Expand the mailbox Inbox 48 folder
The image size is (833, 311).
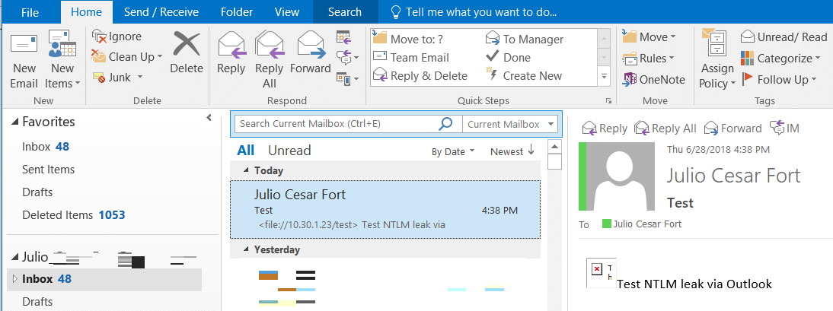15,278
